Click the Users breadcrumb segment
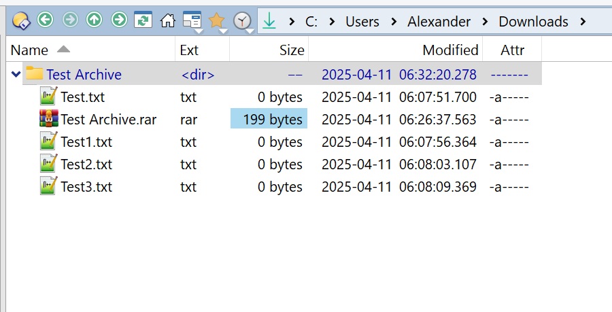 [x=362, y=22]
